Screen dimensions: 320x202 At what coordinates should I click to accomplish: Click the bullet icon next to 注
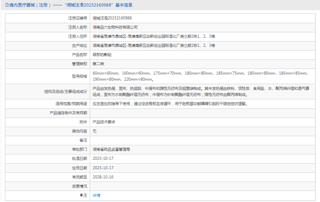click(x=81, y=195)
